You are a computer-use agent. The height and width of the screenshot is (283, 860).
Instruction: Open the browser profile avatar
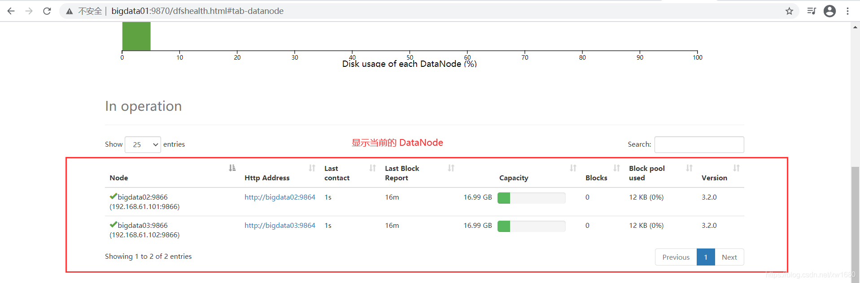pyautogui.click(x=829, y=11)
